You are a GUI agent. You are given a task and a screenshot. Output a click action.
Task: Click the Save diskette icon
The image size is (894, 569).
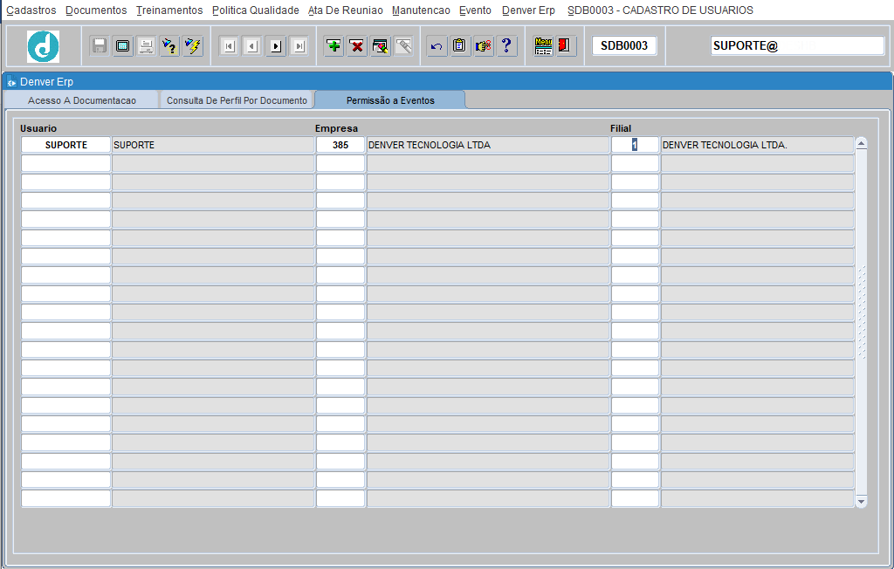(100, 46)
